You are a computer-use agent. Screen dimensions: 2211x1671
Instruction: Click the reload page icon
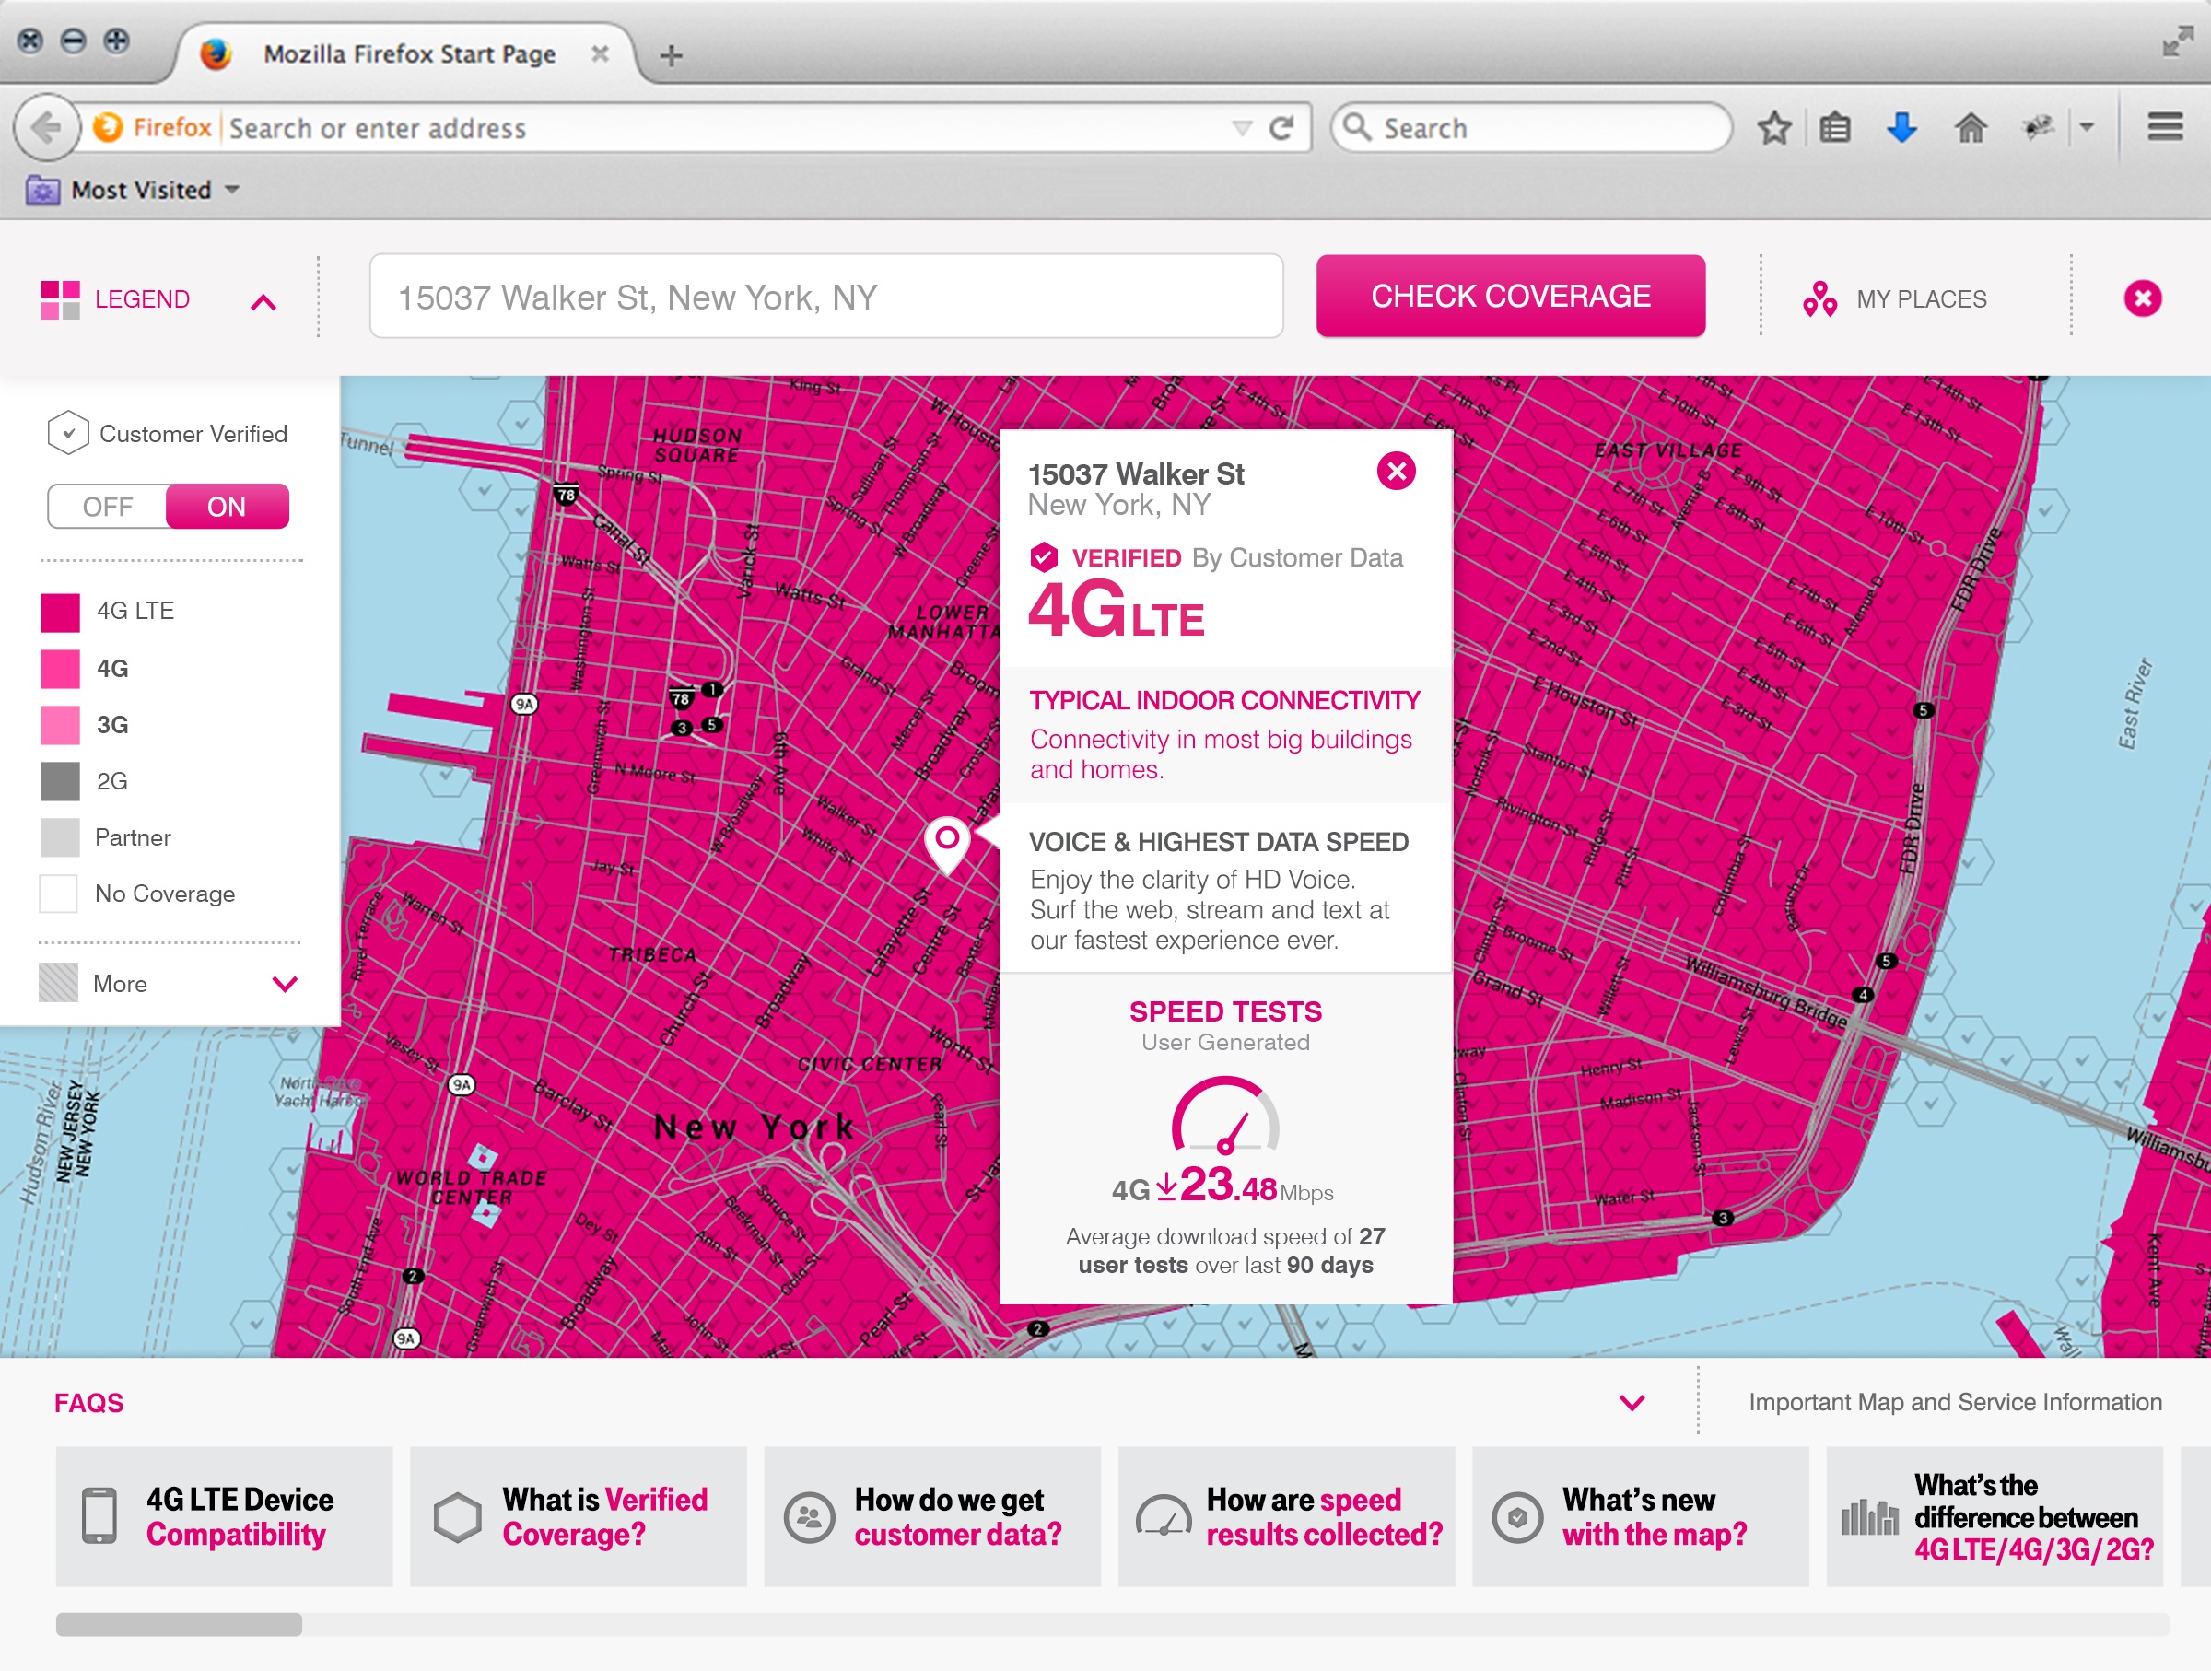[x=1281, y=128]
